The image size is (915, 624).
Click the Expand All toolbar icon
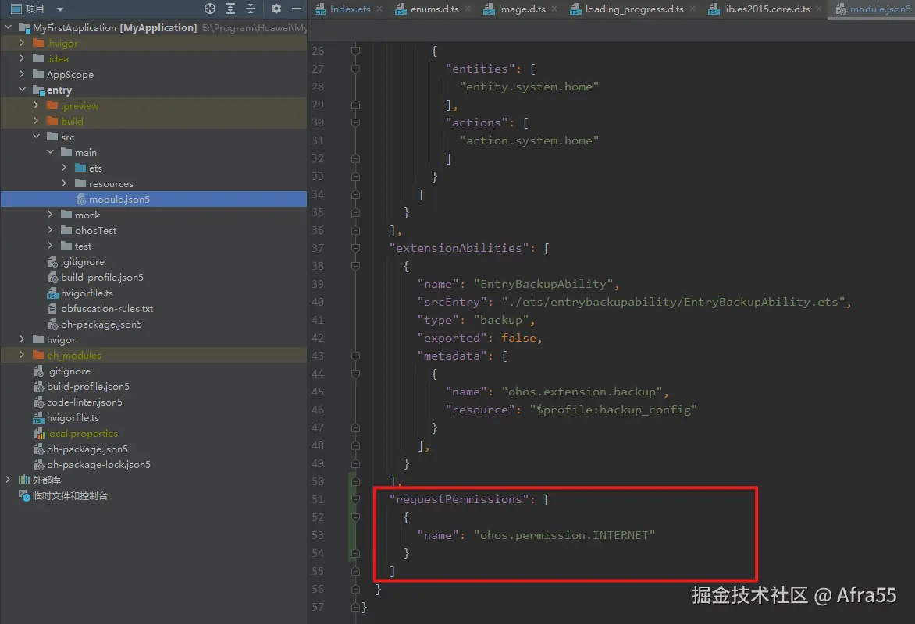pos(230,9)
